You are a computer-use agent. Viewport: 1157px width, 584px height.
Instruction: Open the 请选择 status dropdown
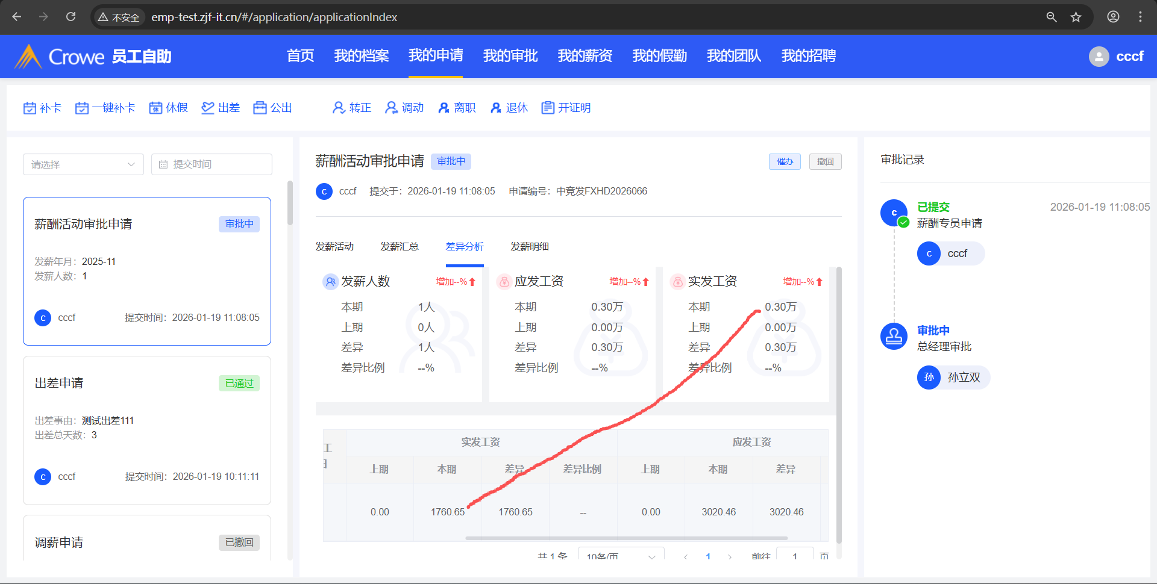[x=83, y=164]
